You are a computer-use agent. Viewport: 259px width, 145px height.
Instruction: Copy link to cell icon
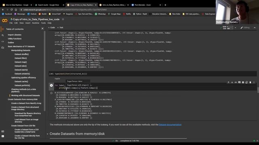pyautogui.click(x=236, y=82)
